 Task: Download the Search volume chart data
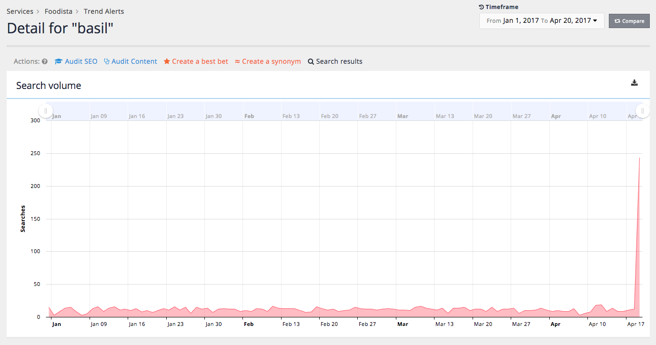point(634,82)
